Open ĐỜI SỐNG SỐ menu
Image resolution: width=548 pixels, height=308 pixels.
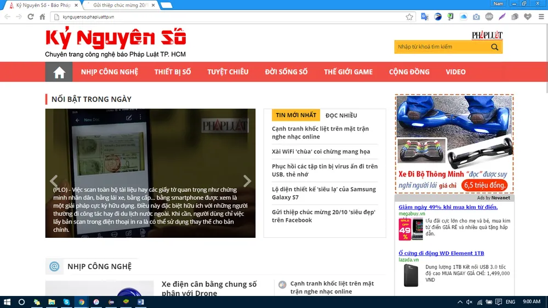click(286, 72)
